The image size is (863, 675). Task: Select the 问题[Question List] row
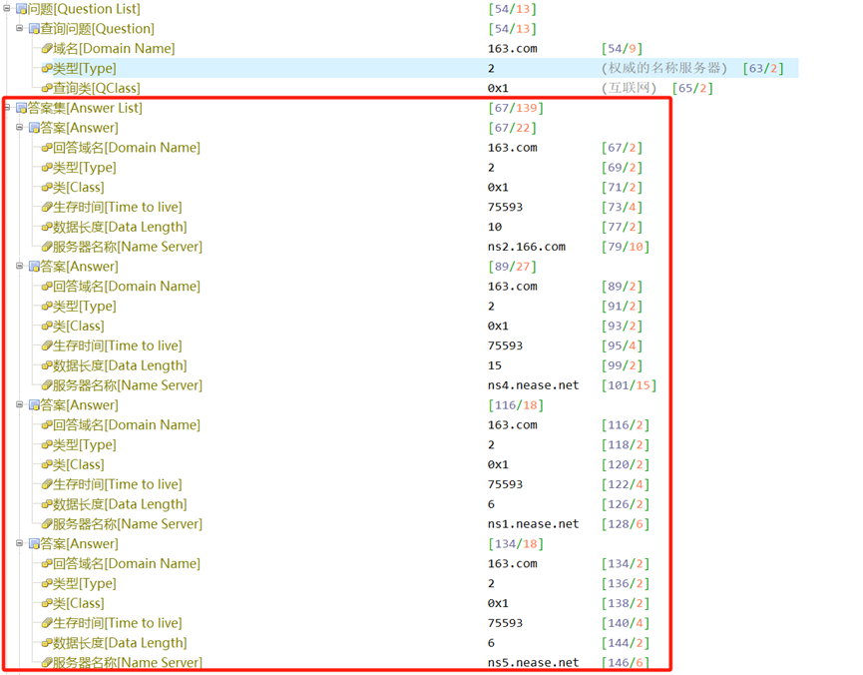pos(84,9)
